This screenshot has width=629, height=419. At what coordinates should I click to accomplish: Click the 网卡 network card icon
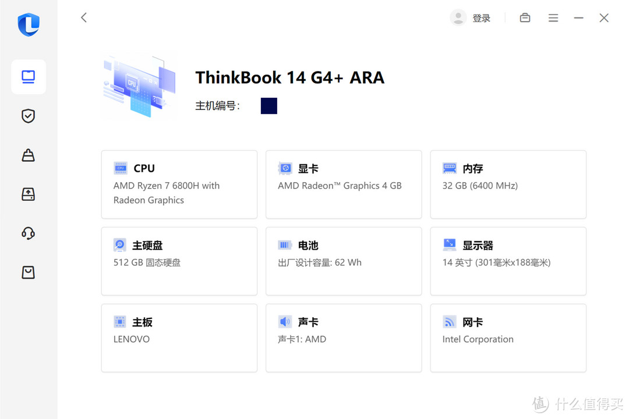coord(449,322)
